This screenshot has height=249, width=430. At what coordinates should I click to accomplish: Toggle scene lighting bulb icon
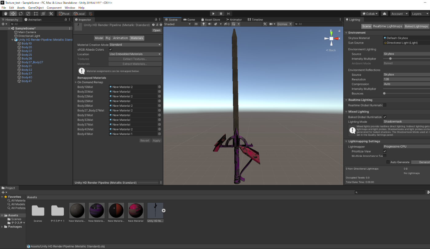point(203,24)
